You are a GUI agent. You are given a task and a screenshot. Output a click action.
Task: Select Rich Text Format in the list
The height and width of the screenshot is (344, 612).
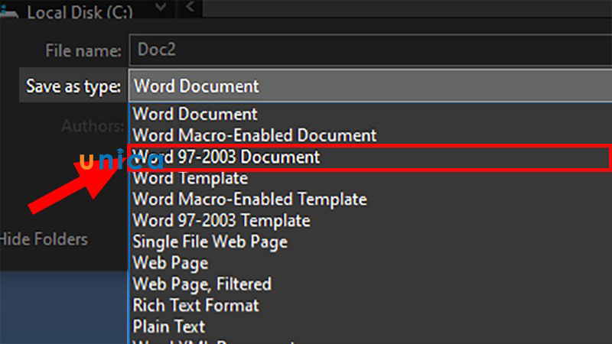click(x=196, y=305)
